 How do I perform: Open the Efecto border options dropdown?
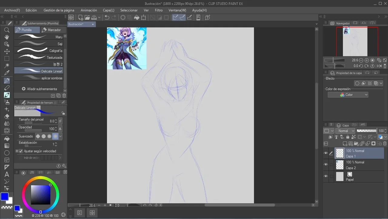(x=381, y=83)
